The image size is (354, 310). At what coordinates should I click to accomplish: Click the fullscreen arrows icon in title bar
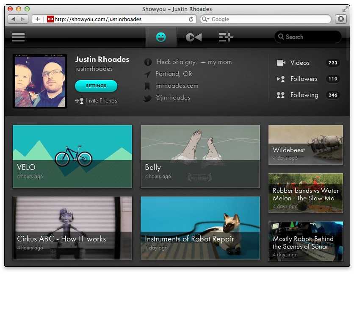click(345, 9)
